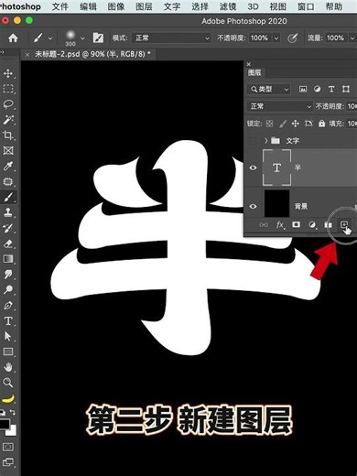The width and height of the screenshot is (357, 476).
Task: Select the Pen tool
Action: click(x=8, y=305)
